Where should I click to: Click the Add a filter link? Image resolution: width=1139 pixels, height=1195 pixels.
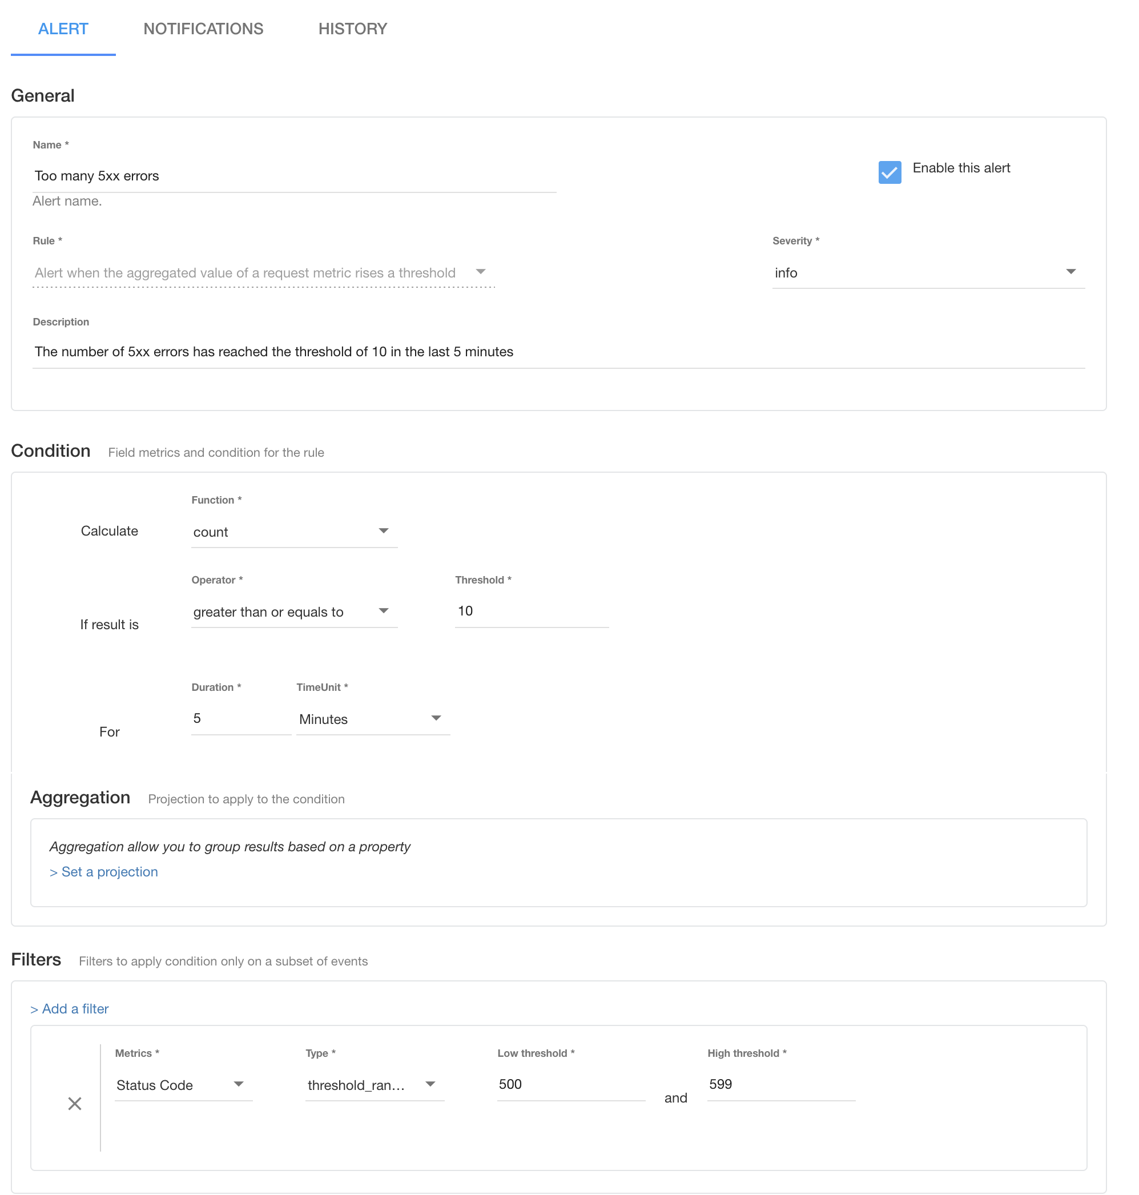click(x=70, y=1009)
